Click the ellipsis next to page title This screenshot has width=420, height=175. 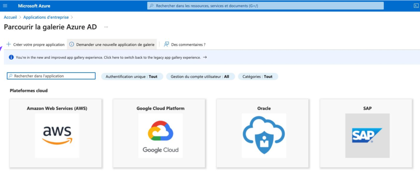(106, 27)
